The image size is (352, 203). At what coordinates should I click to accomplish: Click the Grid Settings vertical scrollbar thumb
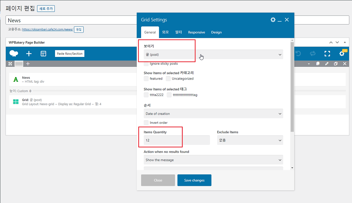292,87
